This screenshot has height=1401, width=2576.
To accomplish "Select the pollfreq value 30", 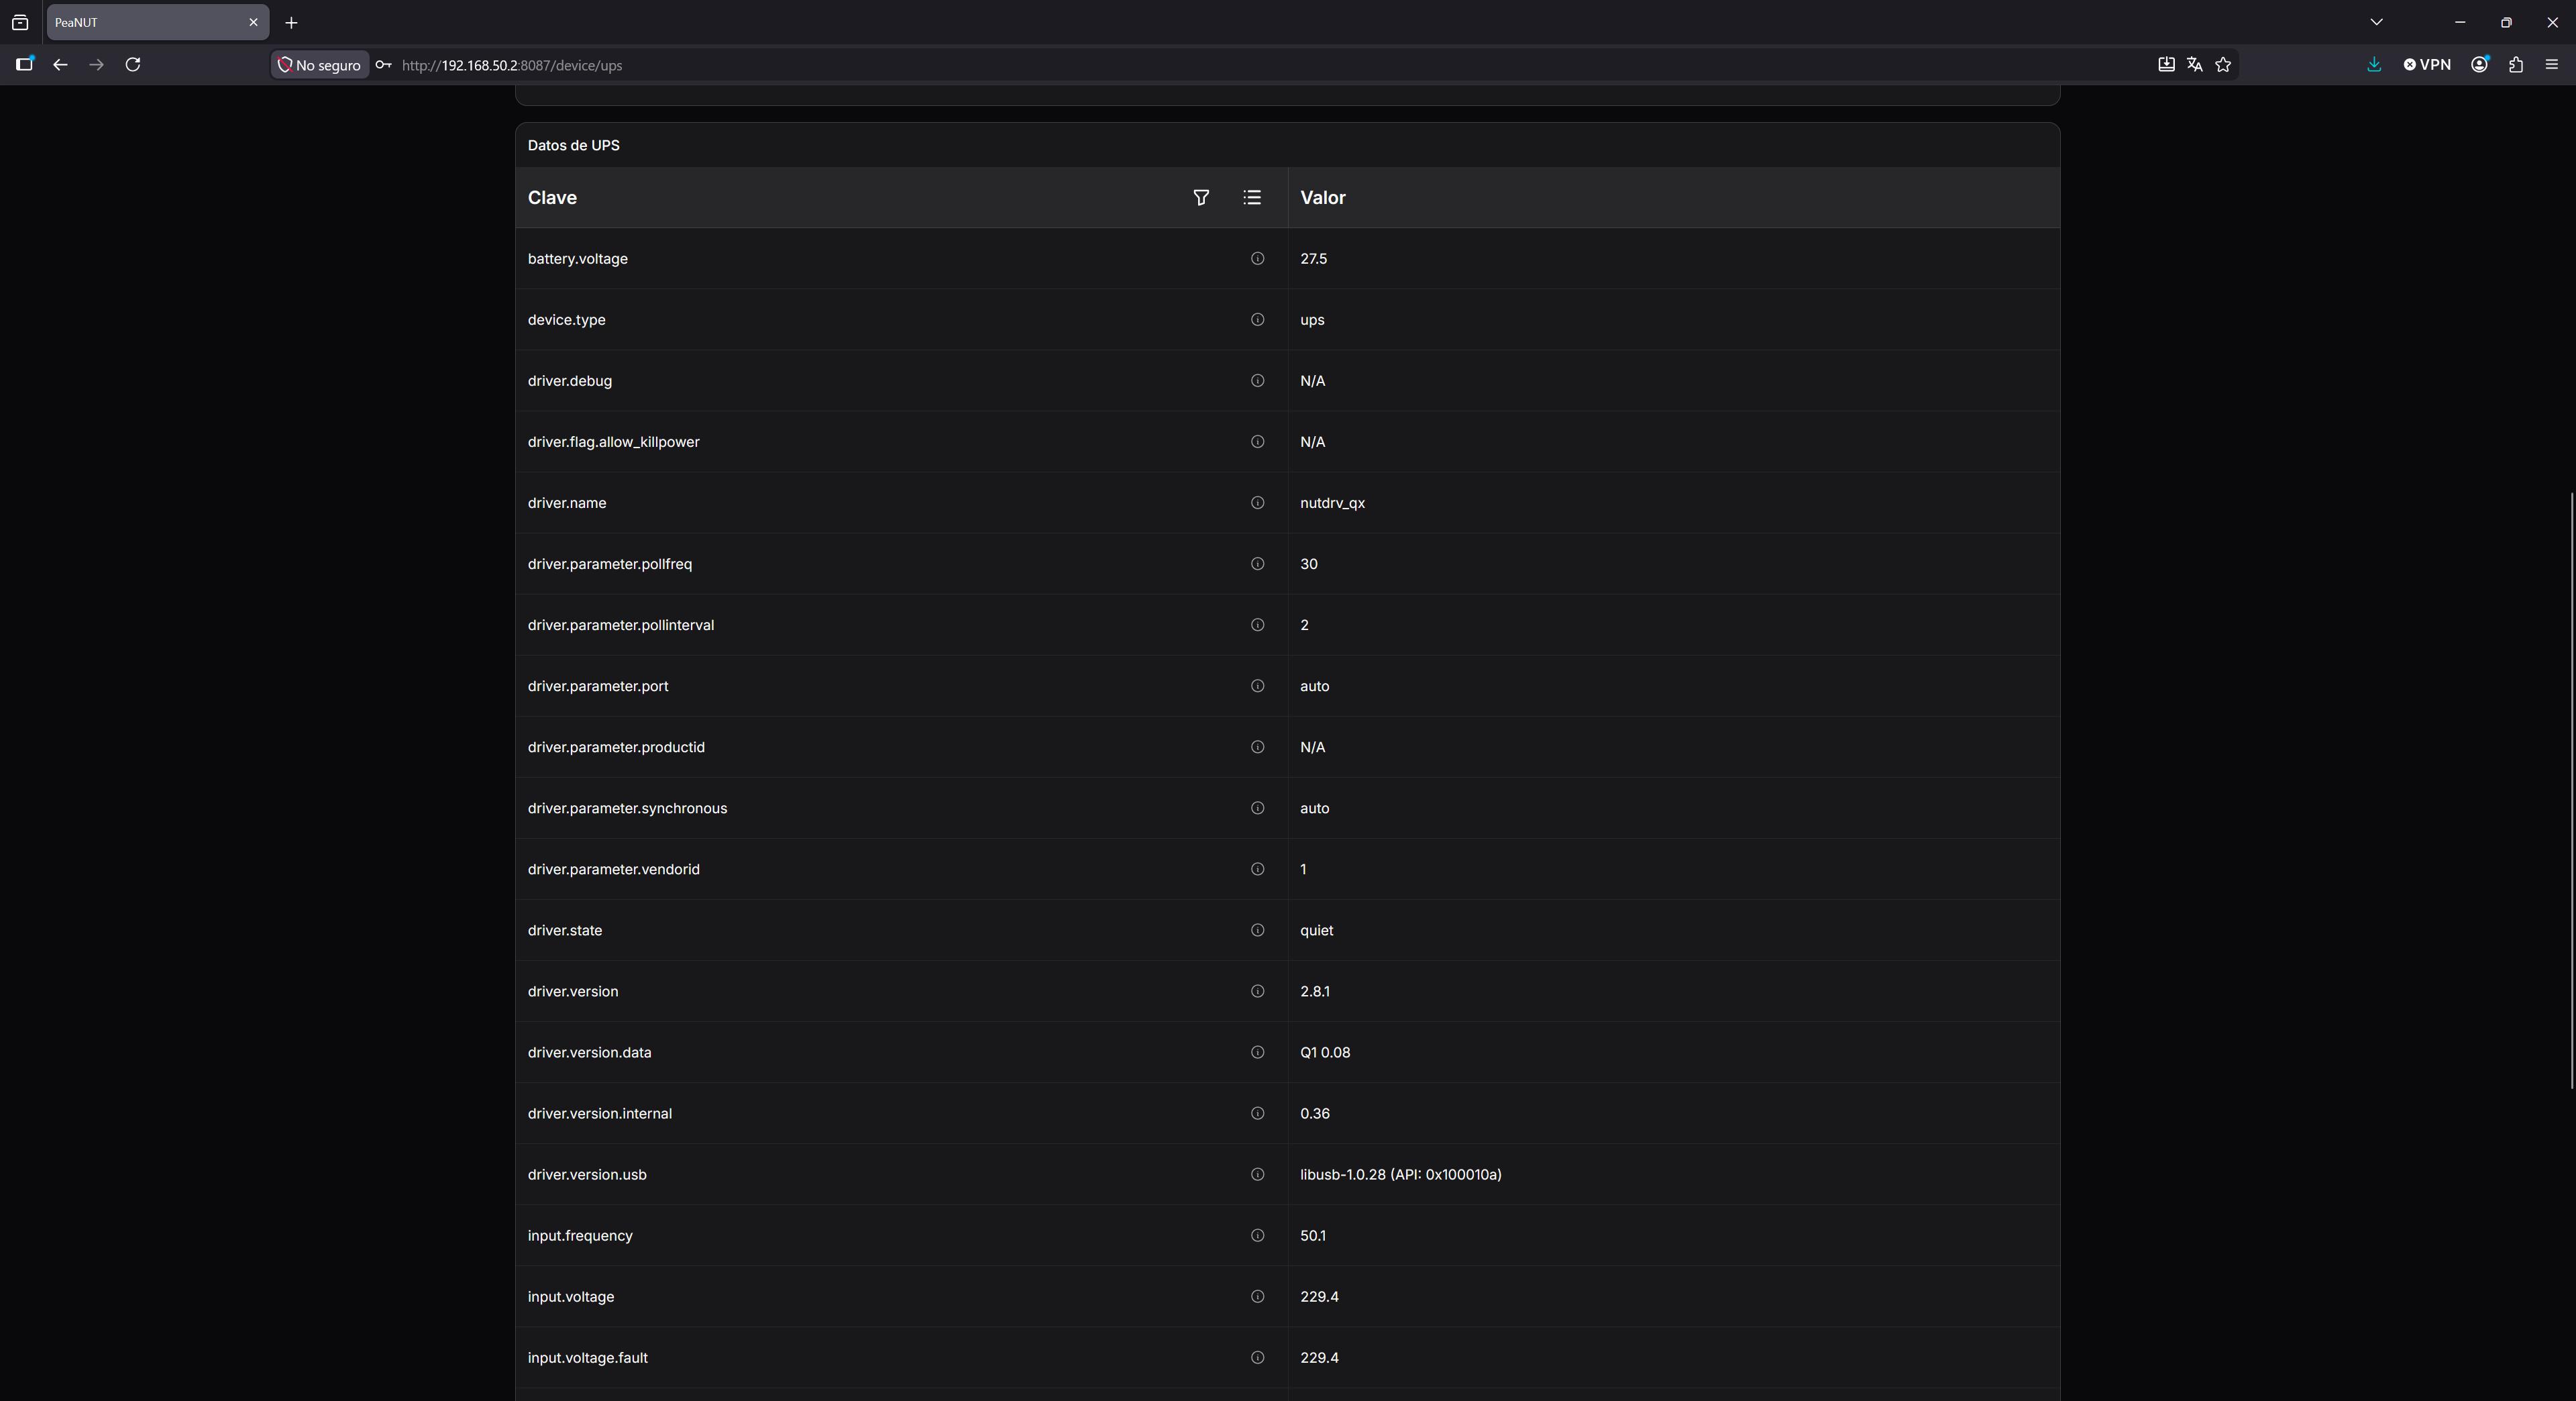I will pyautogui.click(x=1308, y=564).
